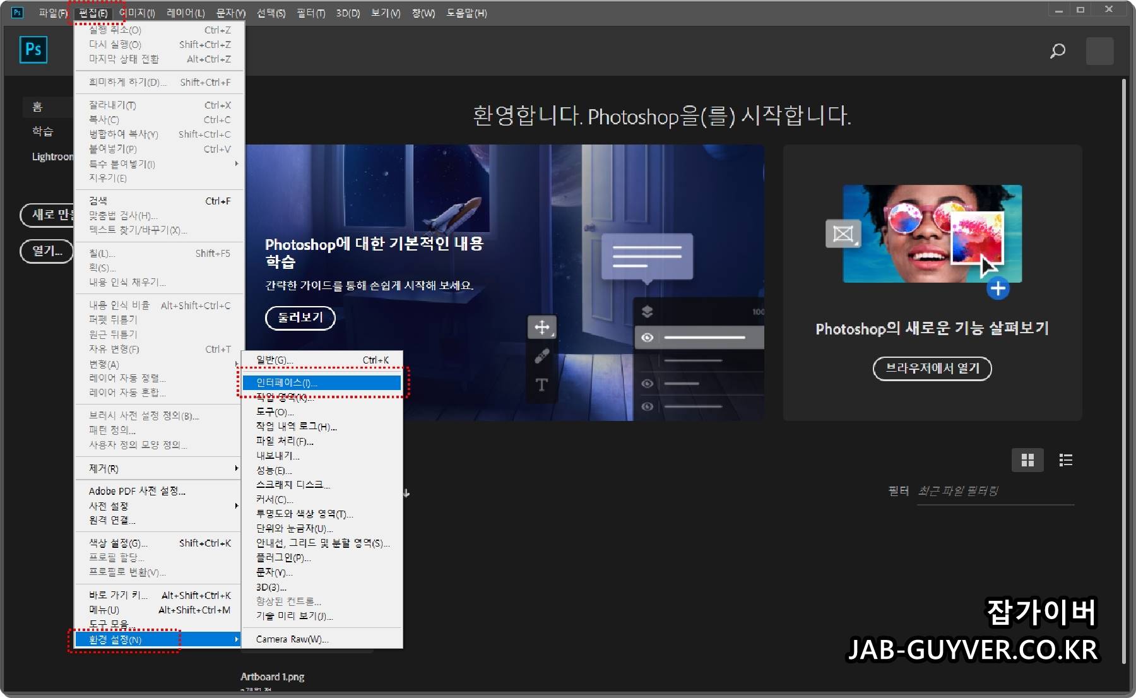Click the user profile avatar square

(1099, 50)
